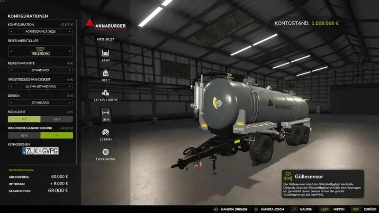The image size is (379, 213).
Task: Disable John Deere Manure Sensing with NEIN
Action: (x=24, y=135)
